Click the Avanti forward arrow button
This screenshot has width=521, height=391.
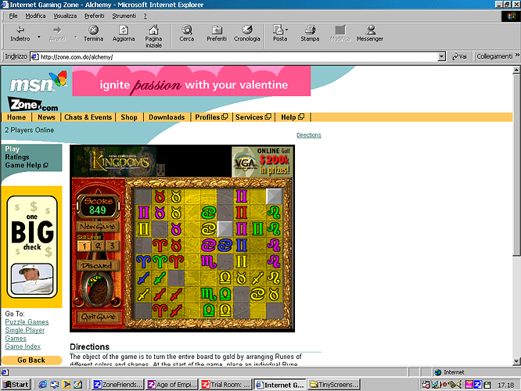click(57, 34)
